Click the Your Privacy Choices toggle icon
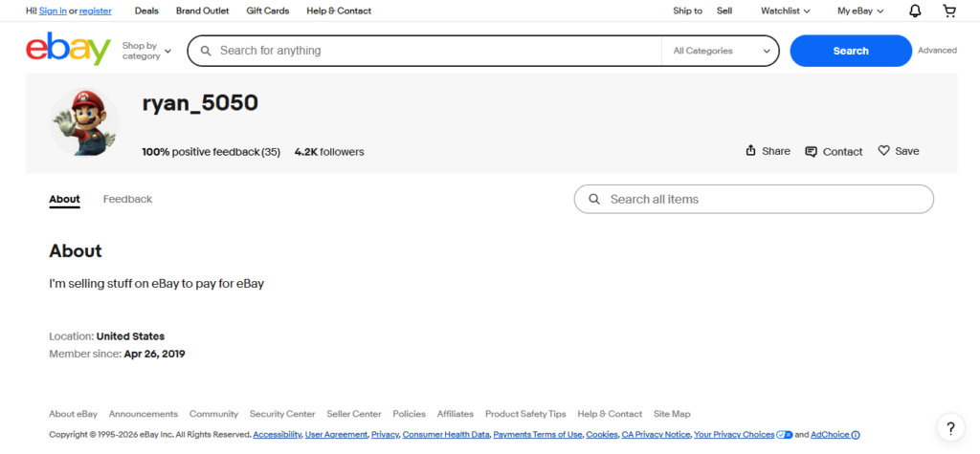This screenshot has height=454, width=980. point(785,435)
